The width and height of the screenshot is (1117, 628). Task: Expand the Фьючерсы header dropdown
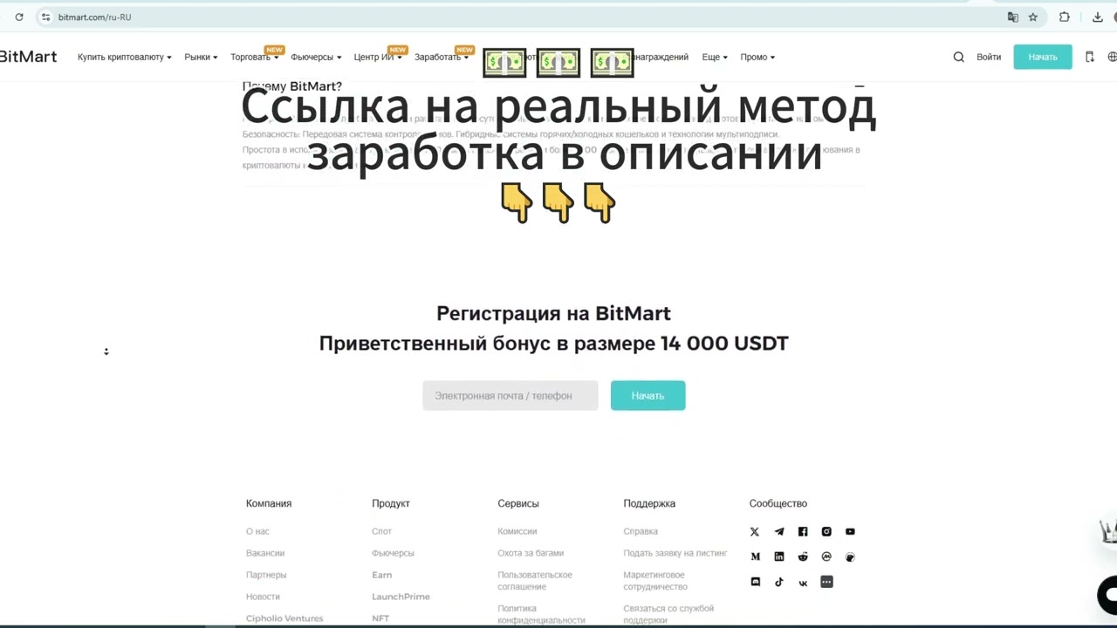point(316,57)
